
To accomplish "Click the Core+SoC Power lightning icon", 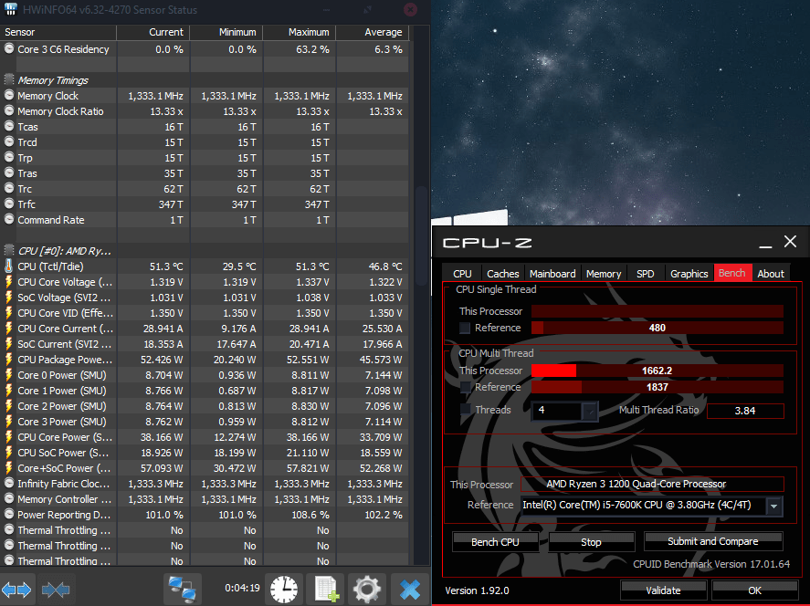I will [9, 467].
